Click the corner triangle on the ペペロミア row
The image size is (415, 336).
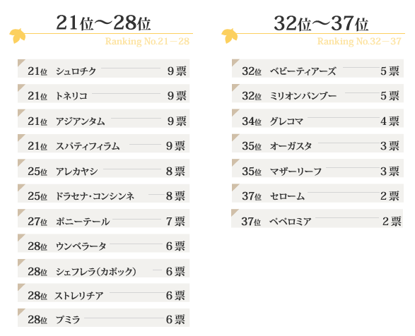coord(235,212)
